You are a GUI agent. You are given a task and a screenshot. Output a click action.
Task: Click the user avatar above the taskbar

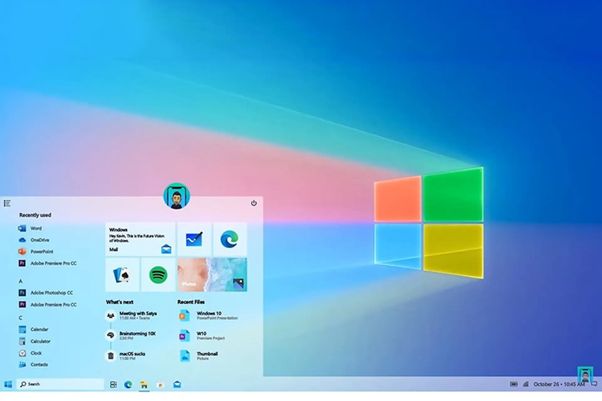585,374
